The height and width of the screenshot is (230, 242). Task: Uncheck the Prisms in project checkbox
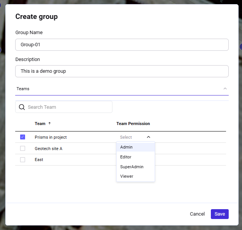click(x=22, y=137)
